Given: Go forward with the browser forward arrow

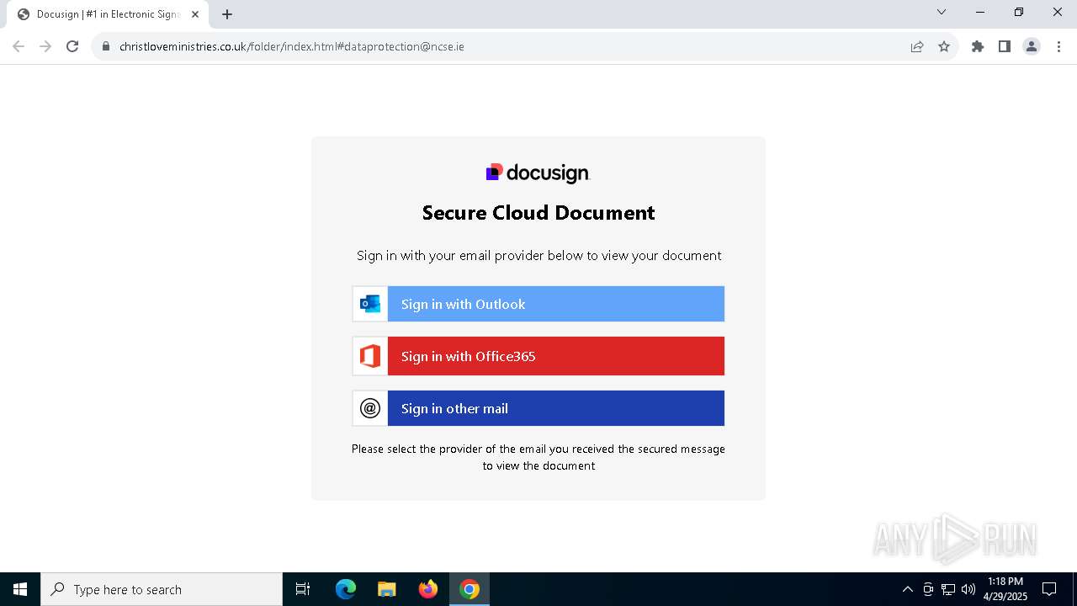Looking at the screenshot, I should click(45, 46).
